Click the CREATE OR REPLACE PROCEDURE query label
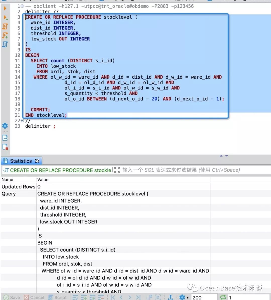The image size is (271, 300). point(60,170)
